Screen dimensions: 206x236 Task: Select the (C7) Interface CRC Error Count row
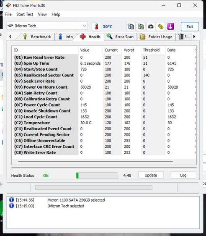point(104,147)
